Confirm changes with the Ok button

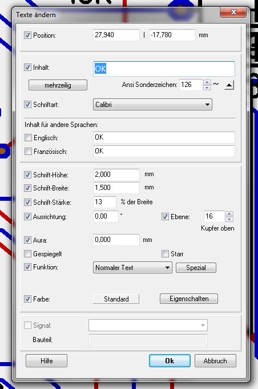170,361
